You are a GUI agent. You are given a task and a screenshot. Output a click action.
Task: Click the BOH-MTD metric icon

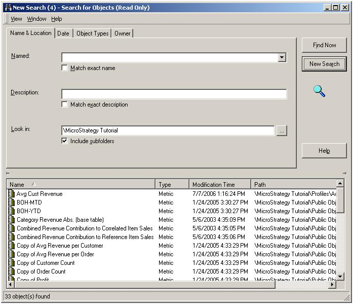(x=11, y=202)
